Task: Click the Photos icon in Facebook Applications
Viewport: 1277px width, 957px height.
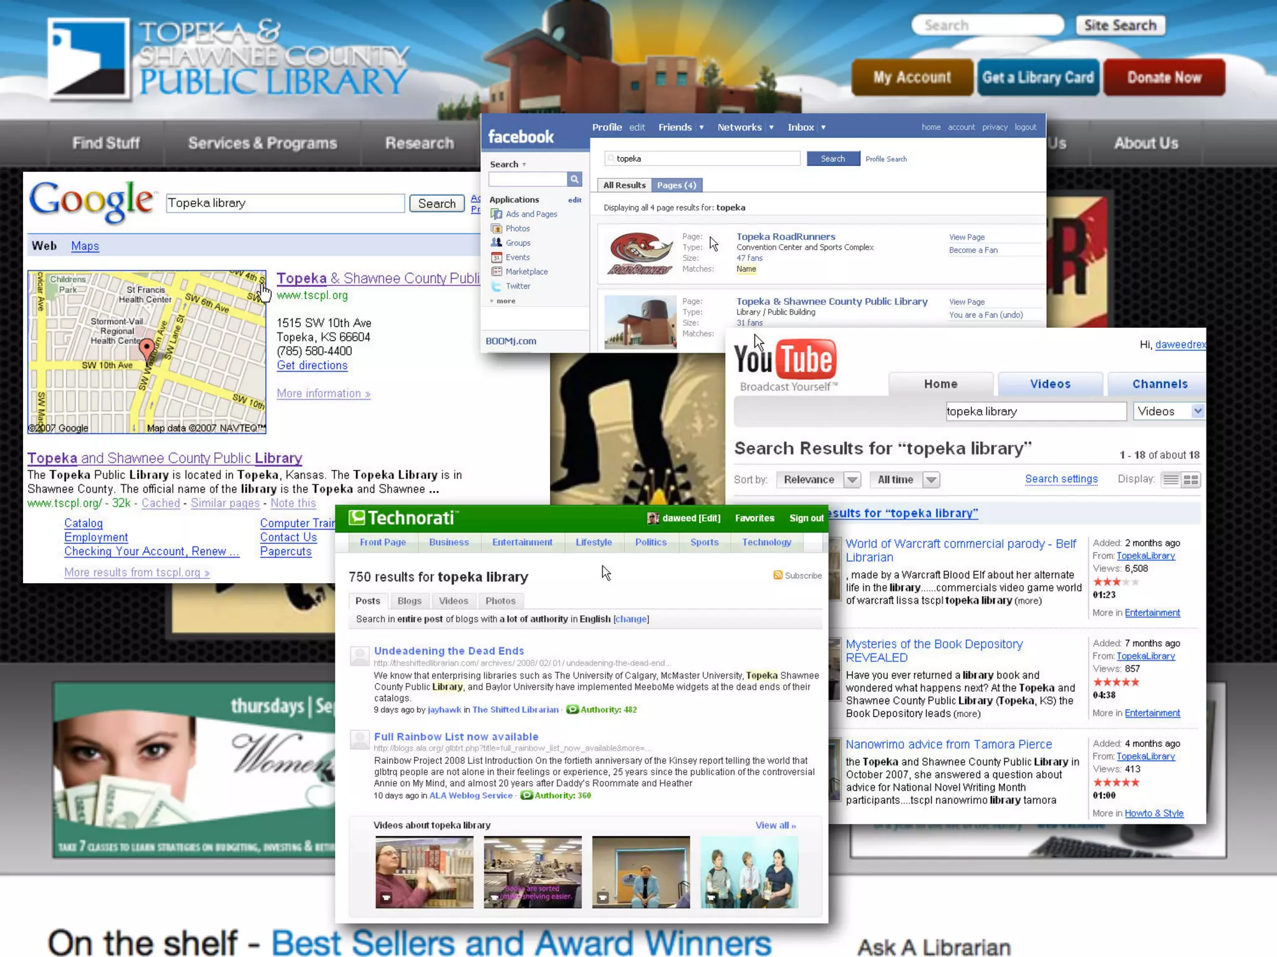Action: coord(496,229)
